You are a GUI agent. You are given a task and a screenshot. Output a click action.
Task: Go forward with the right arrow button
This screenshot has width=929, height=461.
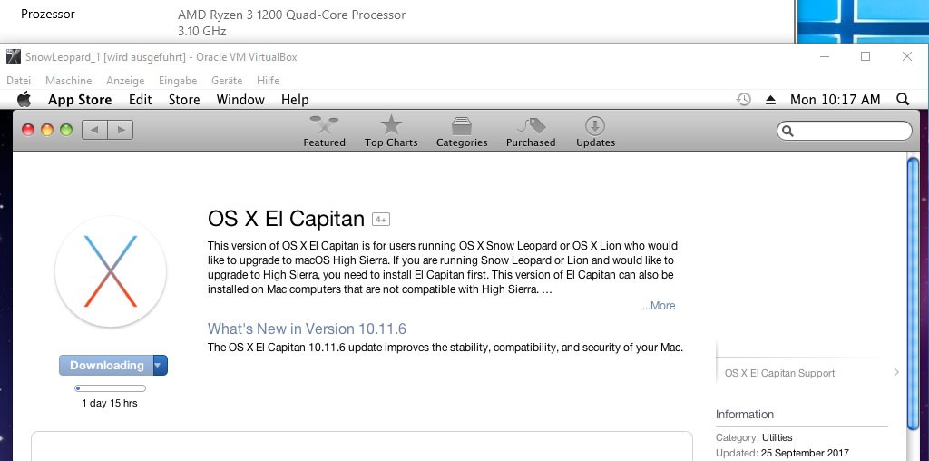coord(121,130)
